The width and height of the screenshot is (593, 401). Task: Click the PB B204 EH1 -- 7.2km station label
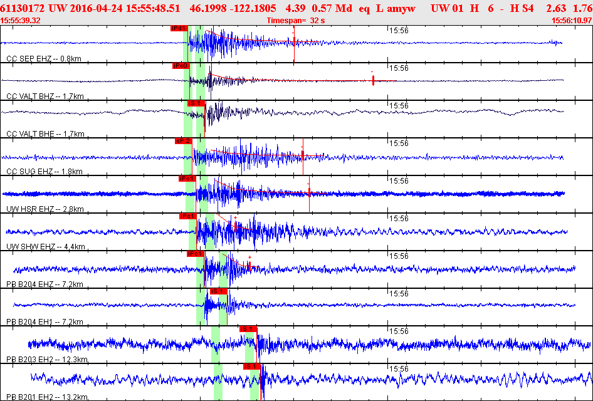(45, 322)
